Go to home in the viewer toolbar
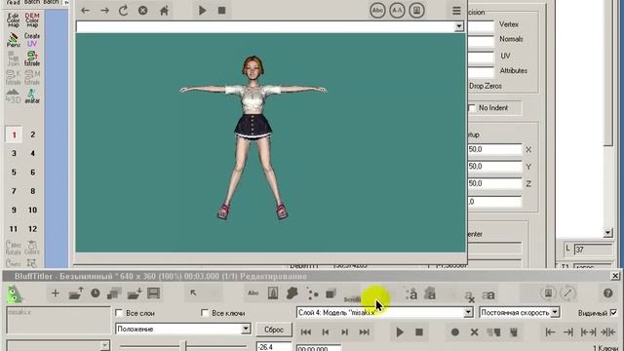 (x=164, y=11)
